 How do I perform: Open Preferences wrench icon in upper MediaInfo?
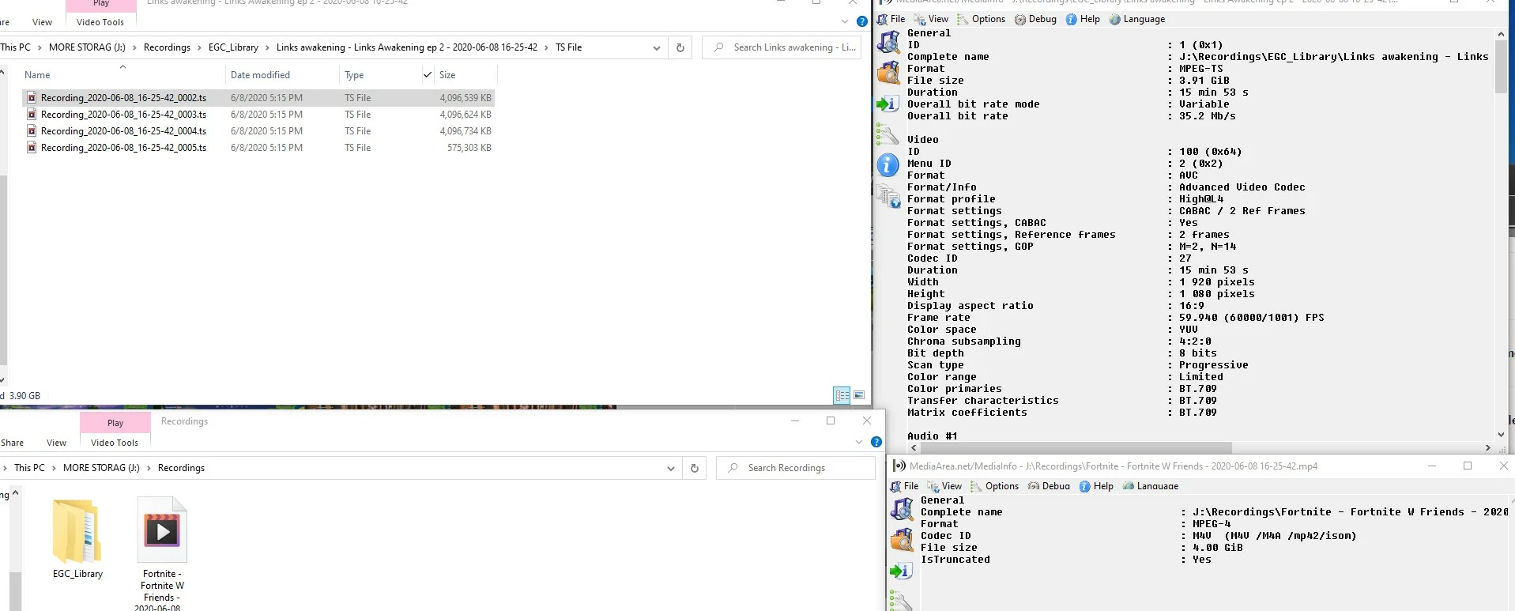(x=888, y=135)
